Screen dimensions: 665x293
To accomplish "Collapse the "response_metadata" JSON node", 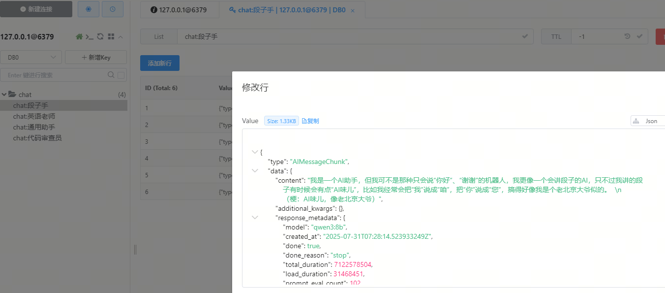I will (x=255, y=217).
